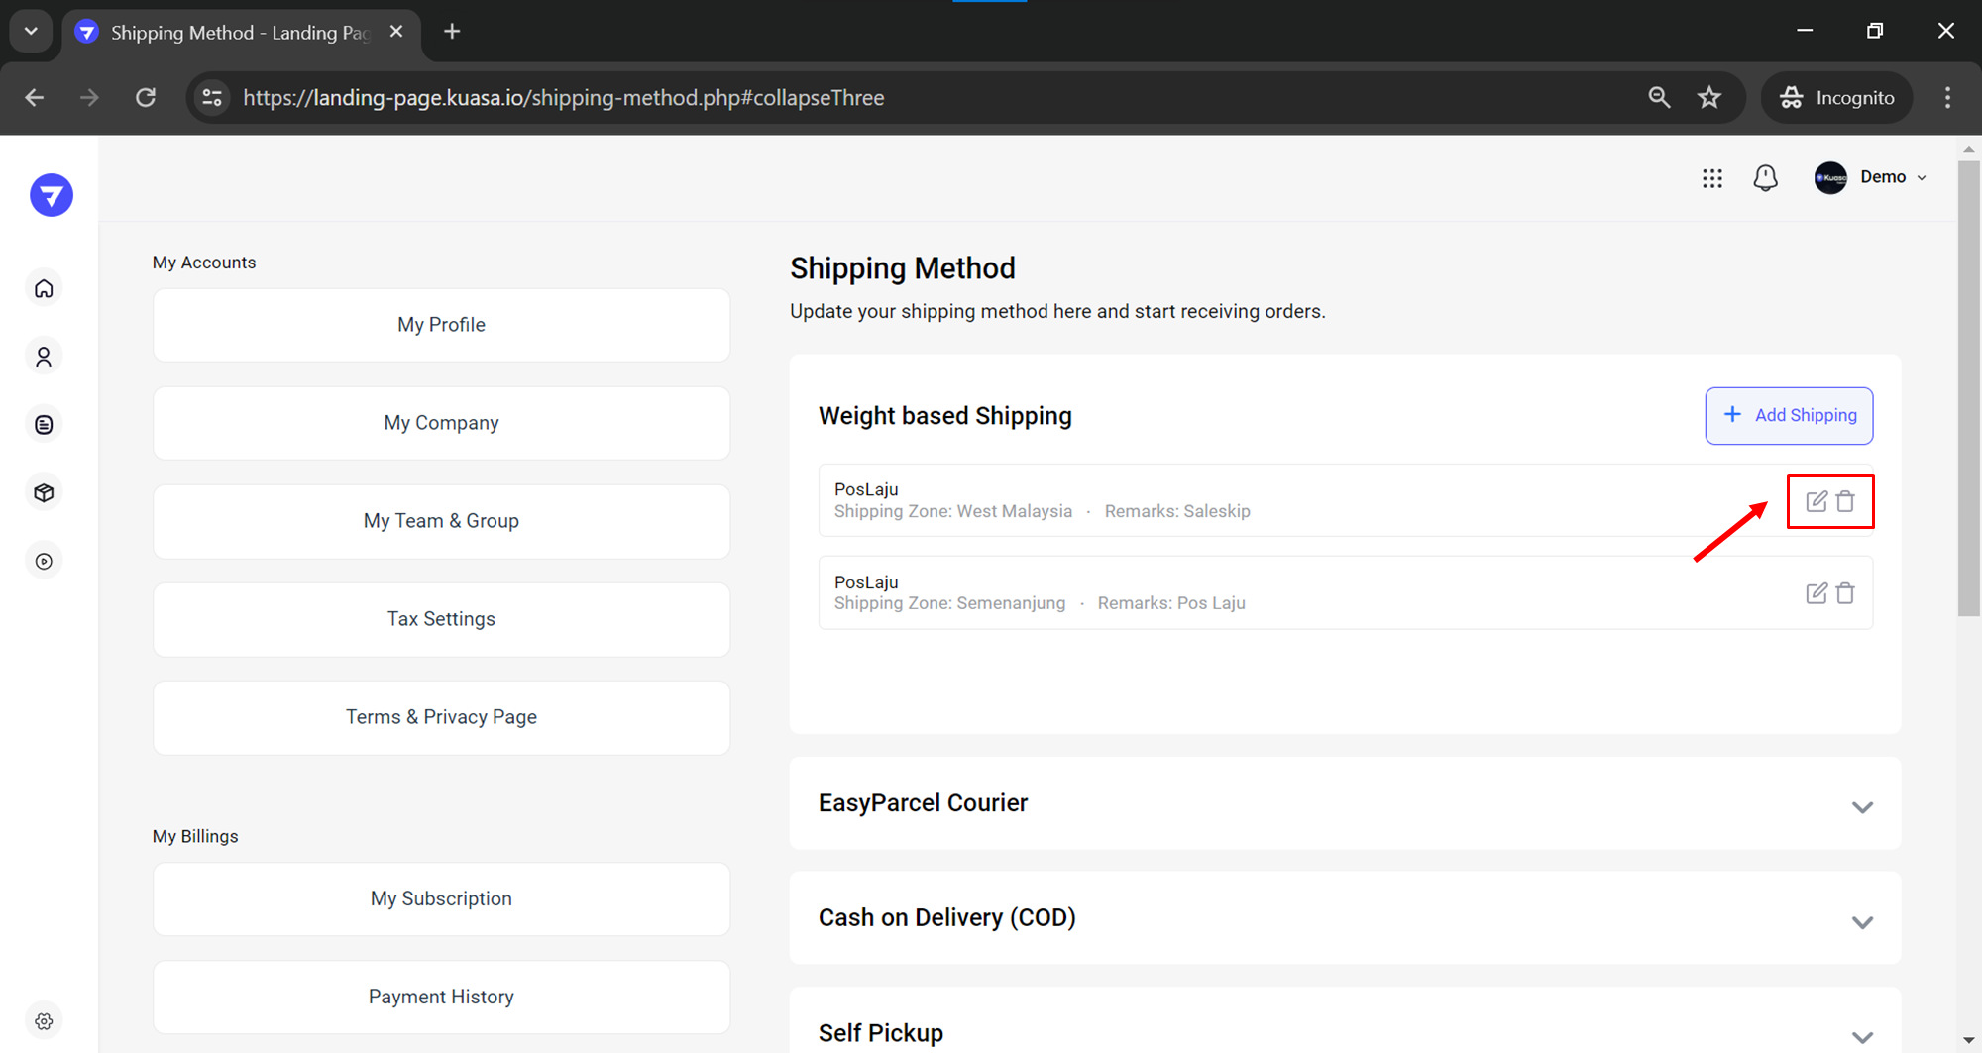Image resolution: width=1982 pixels, height=1053 pixels.
Task: Open the apps grid menu
Action: click(1711, 178)
